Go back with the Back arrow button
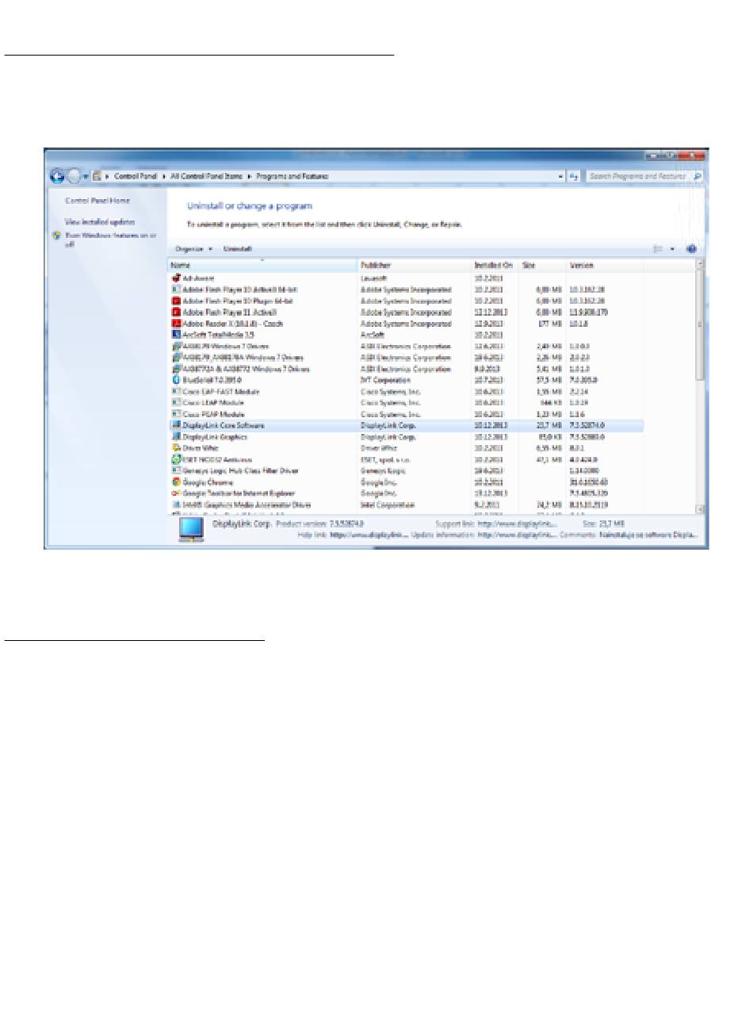The height and width of the screenshot is (1032, 753). (58, 176)
